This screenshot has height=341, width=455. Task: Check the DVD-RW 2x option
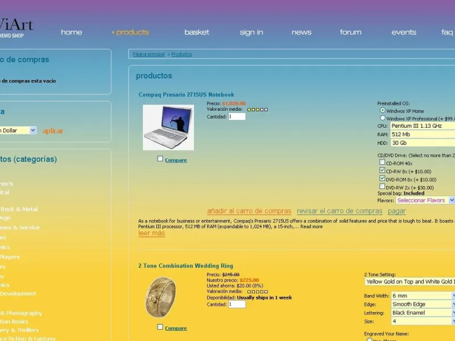pos(382,186)
